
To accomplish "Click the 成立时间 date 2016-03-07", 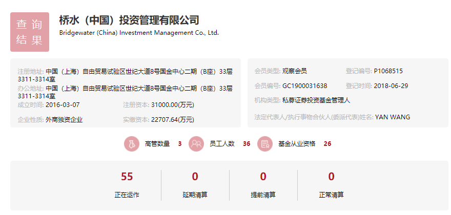I will 63,105.
